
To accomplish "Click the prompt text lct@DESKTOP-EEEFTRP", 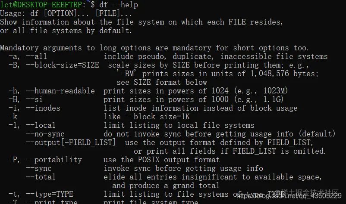I will click(41, 5).
